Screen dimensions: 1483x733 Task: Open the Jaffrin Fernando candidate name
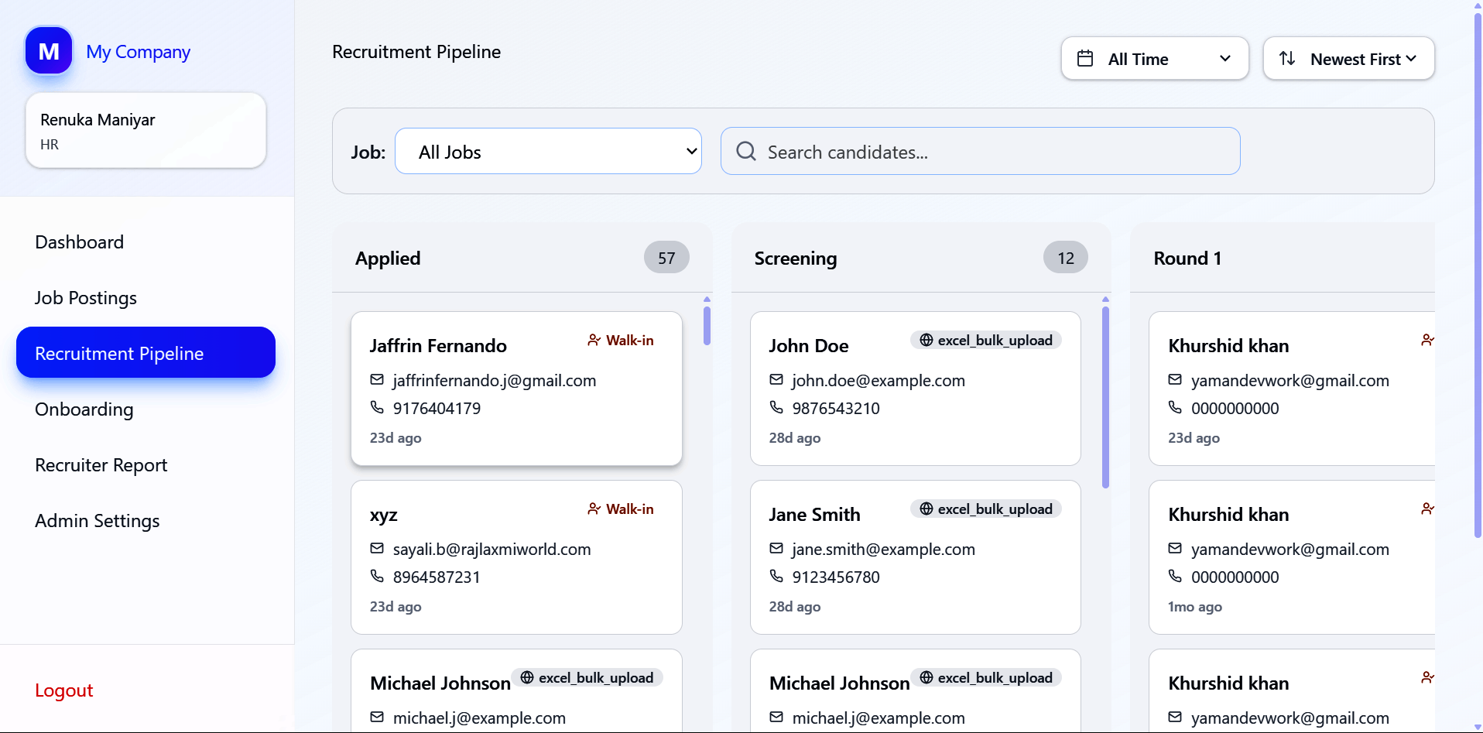438,345
